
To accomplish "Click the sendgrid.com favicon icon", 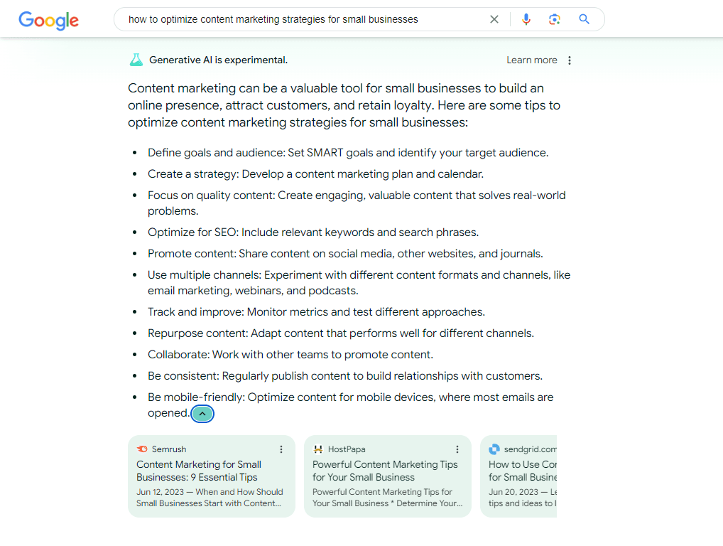I will 494,449.
